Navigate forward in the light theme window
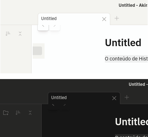Viewport: 148px width, 137px height. [55, 28]
